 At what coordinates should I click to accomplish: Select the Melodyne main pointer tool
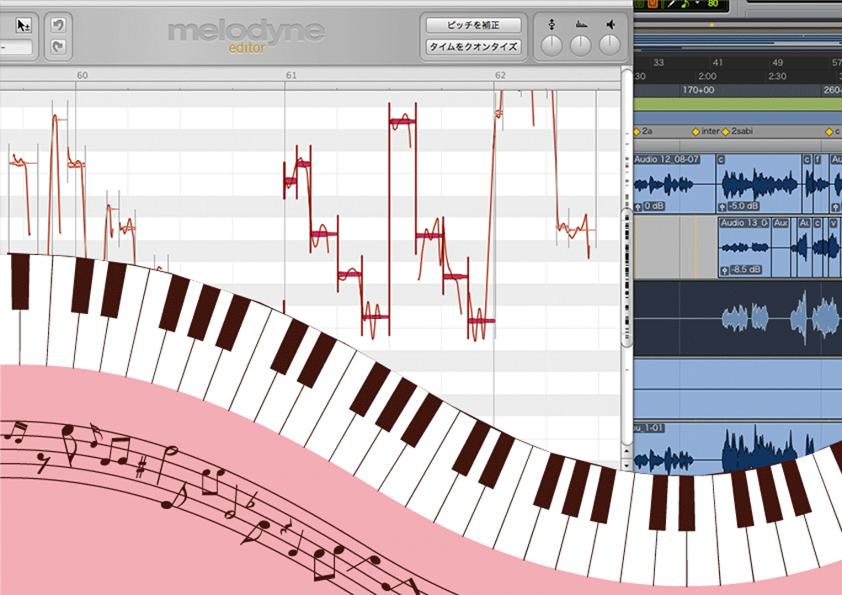coord(23,25)
